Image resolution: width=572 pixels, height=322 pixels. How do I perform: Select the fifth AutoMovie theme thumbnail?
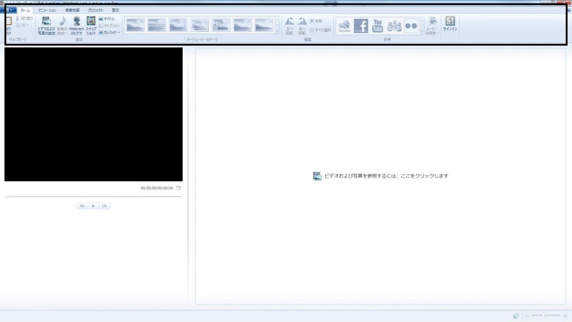click(x=221, y=25)
